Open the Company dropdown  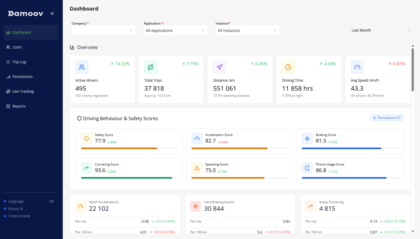(x=103, y=31)
